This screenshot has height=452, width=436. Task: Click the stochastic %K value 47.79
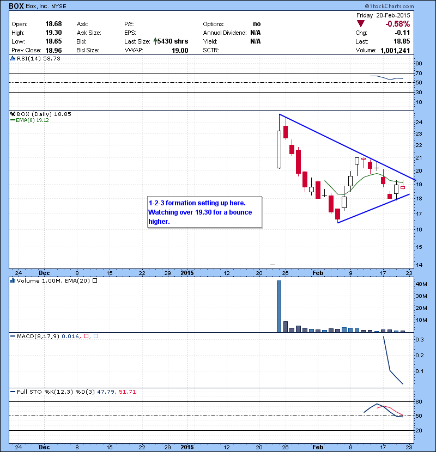(106, 392)
